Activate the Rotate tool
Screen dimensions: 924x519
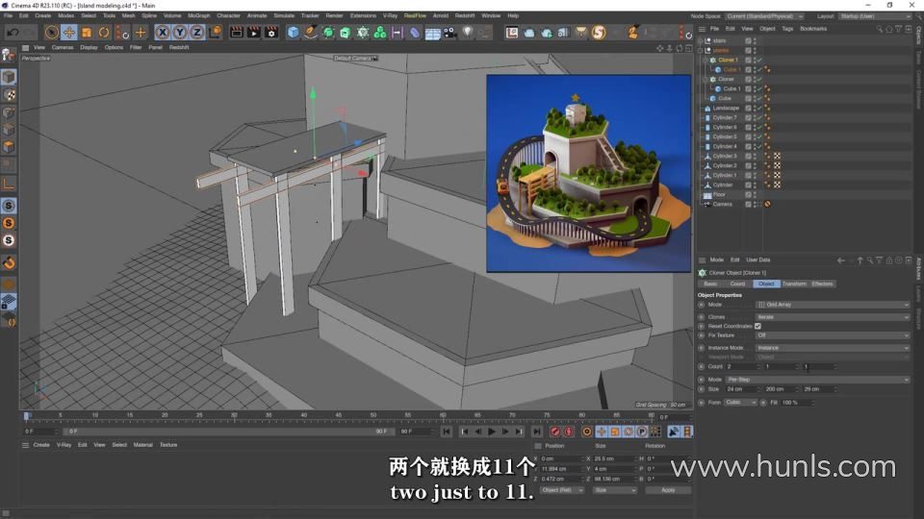(104, 33)
